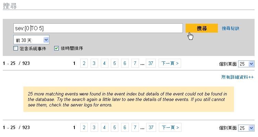The height and width of the screenshot is (137, 258).
Task: Open the top 個別頁面 25 dropdown
Action: click(246, 64)
